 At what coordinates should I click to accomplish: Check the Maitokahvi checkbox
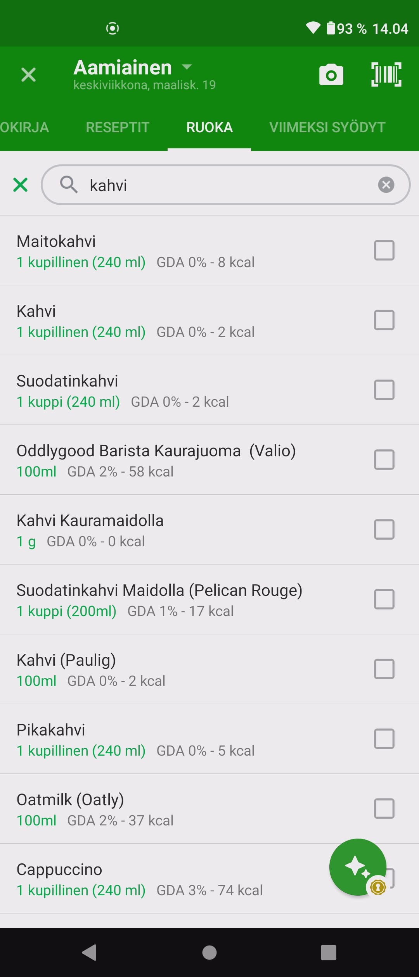[384, 250]
